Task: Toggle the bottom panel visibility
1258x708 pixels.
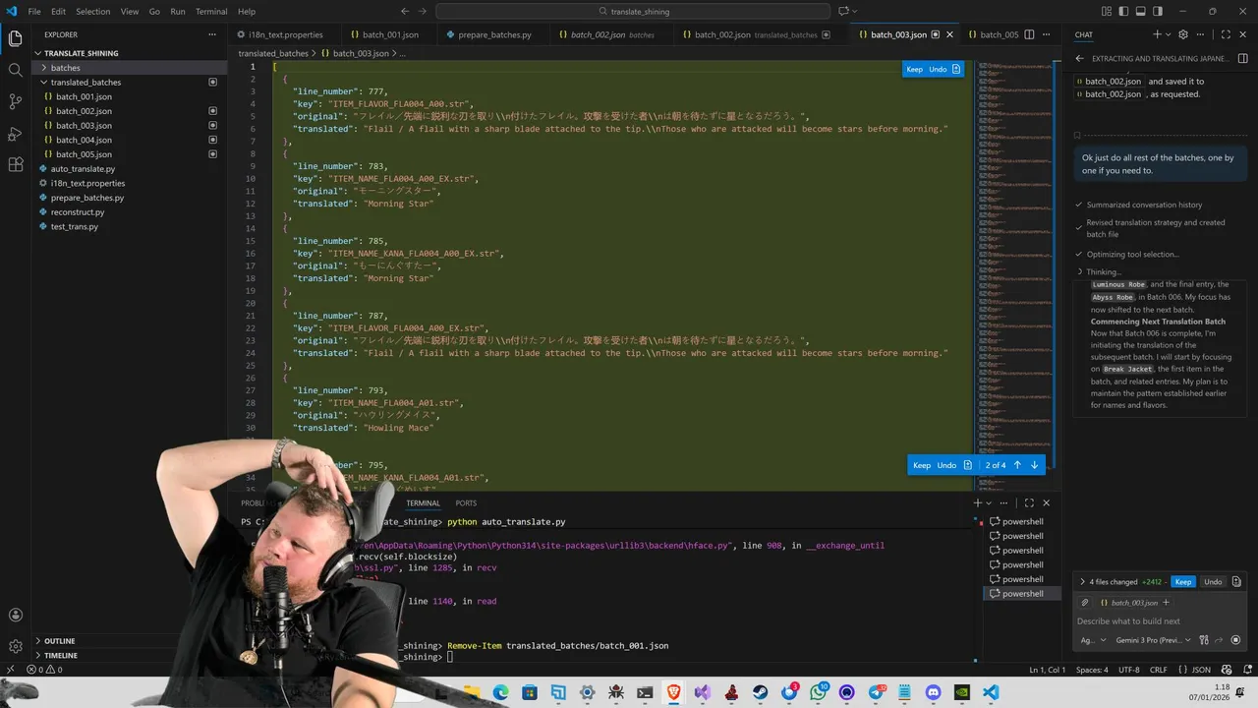Action: click(1140, 11)
